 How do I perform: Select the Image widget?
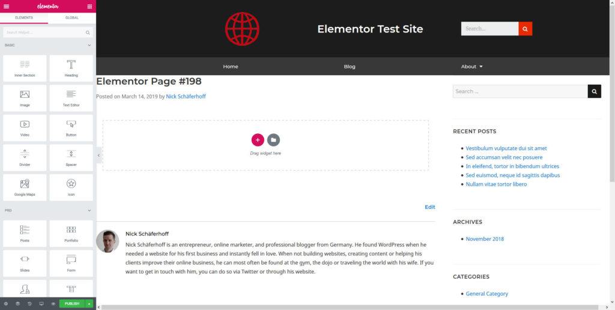click(25, 98)
